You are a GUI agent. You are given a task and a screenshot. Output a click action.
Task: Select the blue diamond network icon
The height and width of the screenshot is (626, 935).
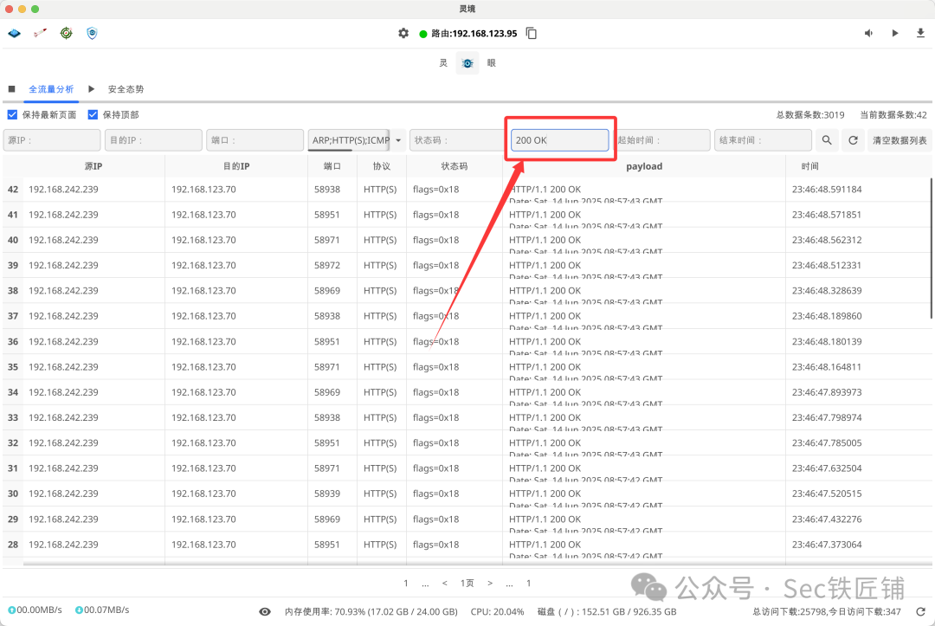(14, 33)
